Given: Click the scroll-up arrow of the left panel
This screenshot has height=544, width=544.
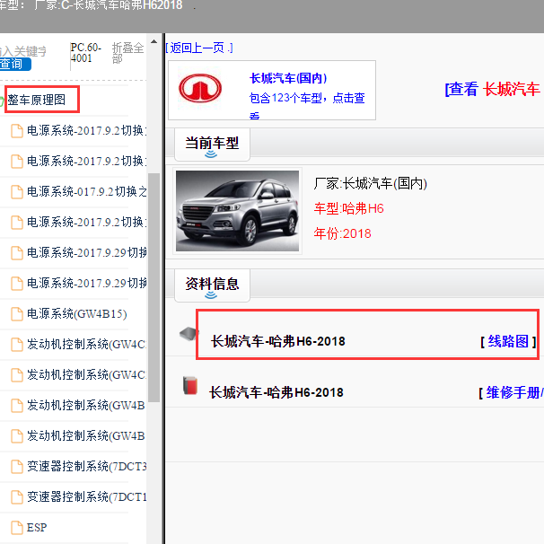Looking at the screenshot, I should (x=154, y=41).
